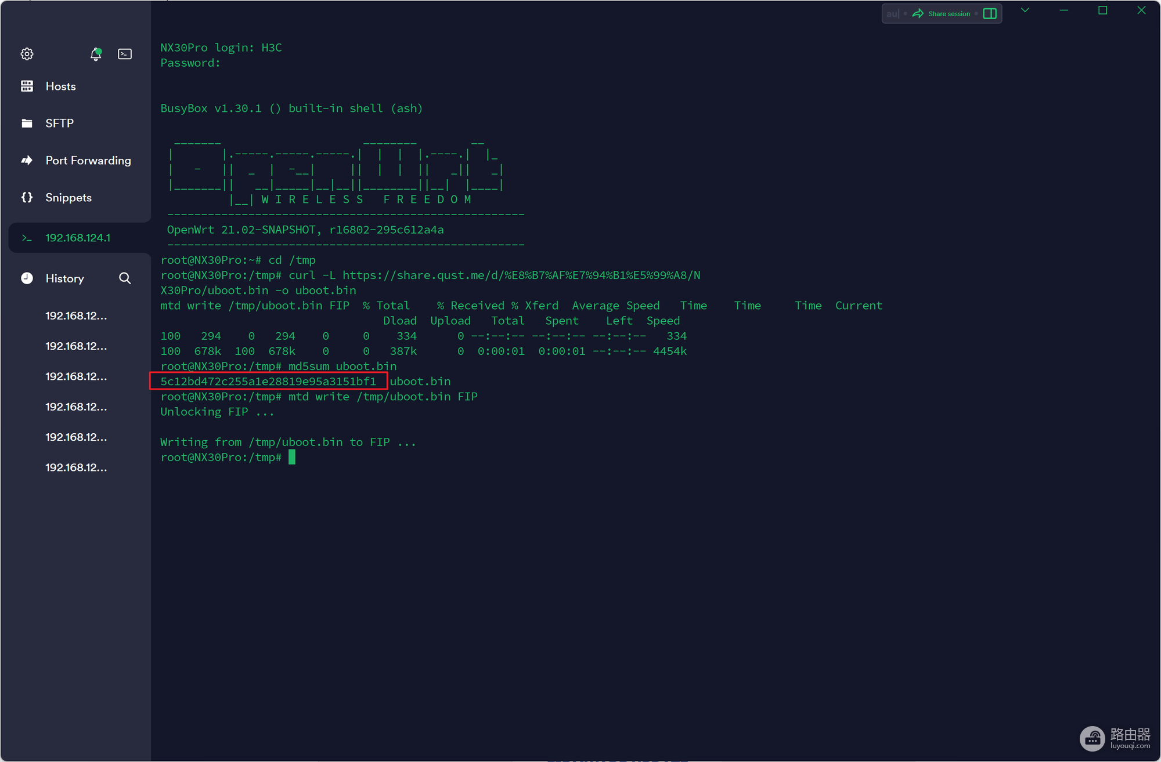
Task: Toggle the split panel view icon
Action: (990, 14)
